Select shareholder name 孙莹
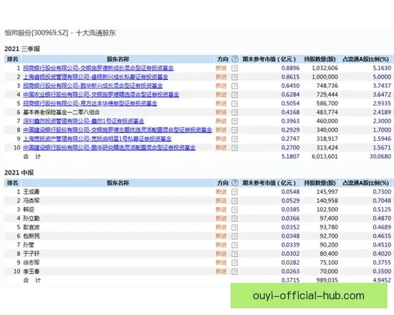Image resolution: width=394 pixels, height=315 pixels. [28, 245]
